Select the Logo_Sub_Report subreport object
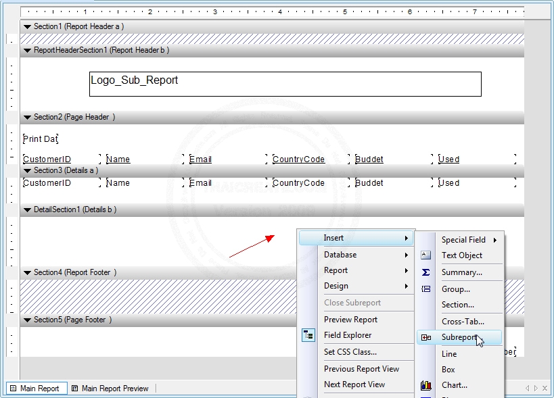The width and height of the screenshot is (554, 398). 285,84
